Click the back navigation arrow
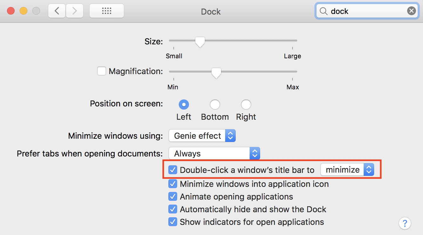The width and height of the screenshot is (423, 235). point(57,11)
